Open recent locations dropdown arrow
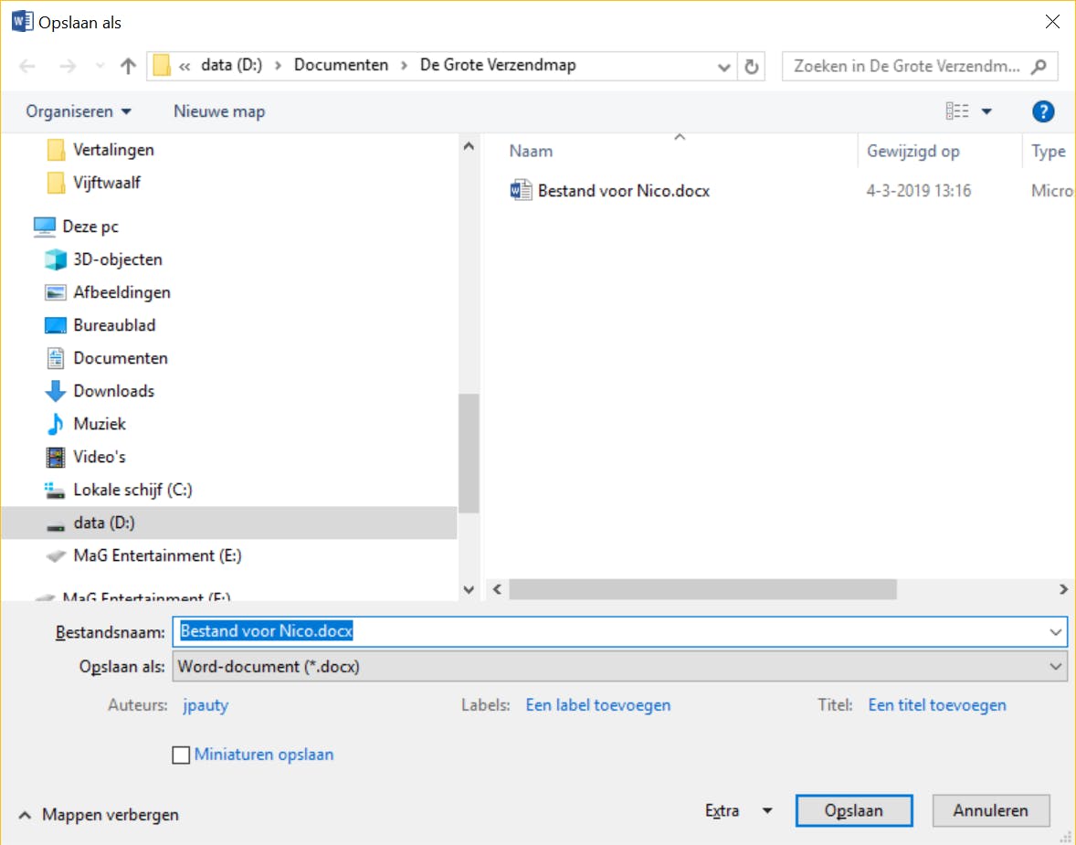Image resolution: width=1076 pixels, height=845 pixels. click(100, 66)
